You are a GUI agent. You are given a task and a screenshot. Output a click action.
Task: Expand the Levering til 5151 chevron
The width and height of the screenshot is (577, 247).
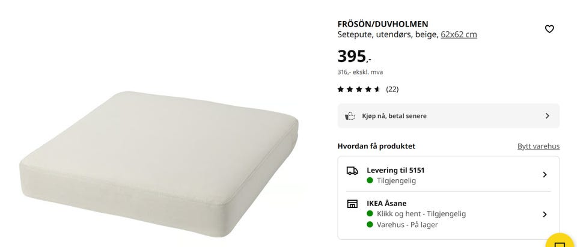pos(545,174)
